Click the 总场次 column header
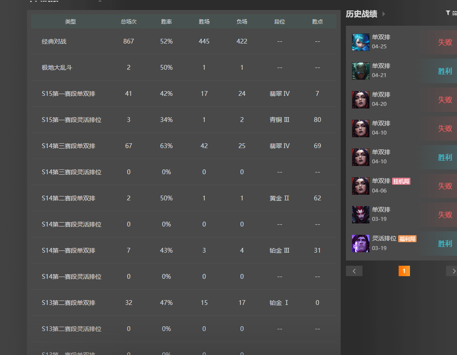 (129, 22)
